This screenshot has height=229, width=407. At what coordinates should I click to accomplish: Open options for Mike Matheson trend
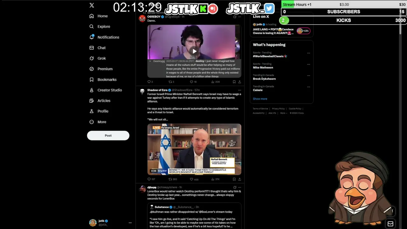coord(308,64)
